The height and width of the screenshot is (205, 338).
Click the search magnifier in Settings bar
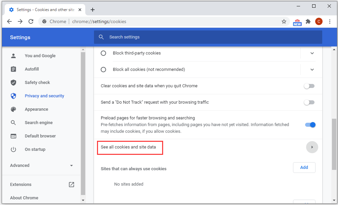101,37
